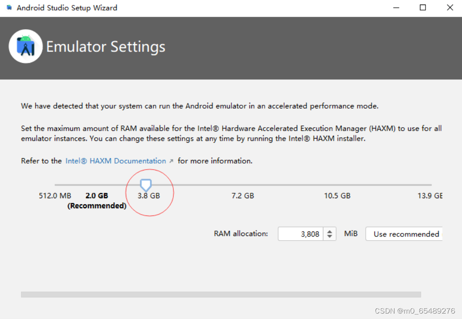Increase RAM allocation with the up arrow

(330, 231)
